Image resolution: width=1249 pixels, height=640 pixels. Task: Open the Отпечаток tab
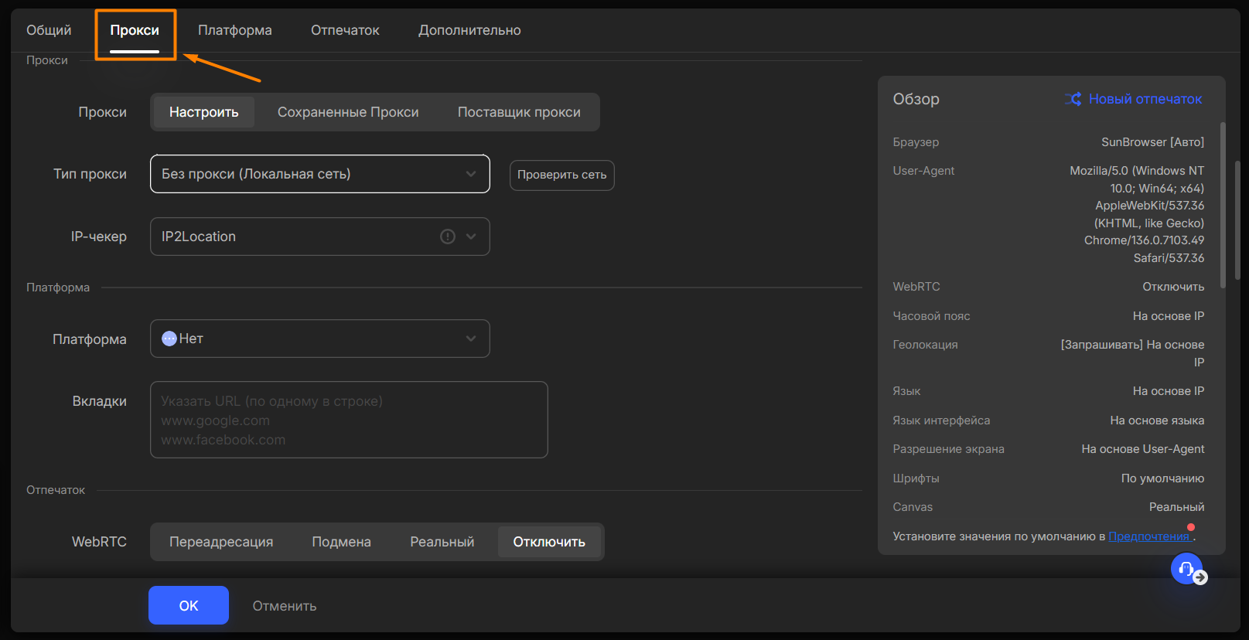click(x=345, y=30)
